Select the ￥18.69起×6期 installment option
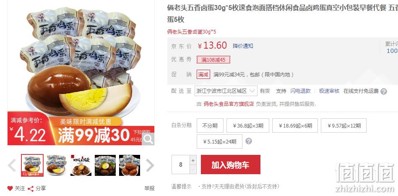Viewport: 398px width, 196px height. click(295, 125)
